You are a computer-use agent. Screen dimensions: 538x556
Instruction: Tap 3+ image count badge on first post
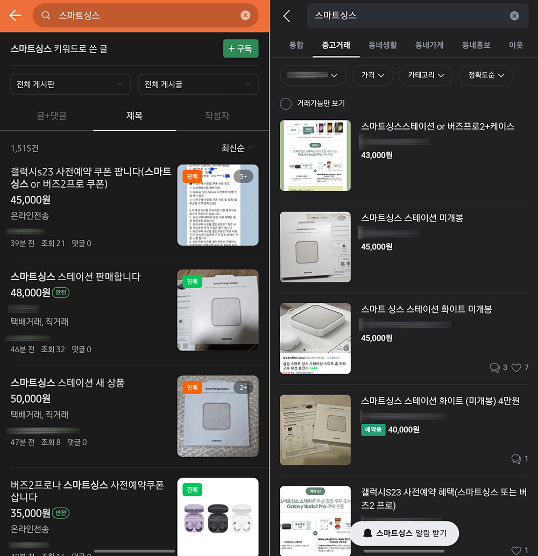coord(243,176)
